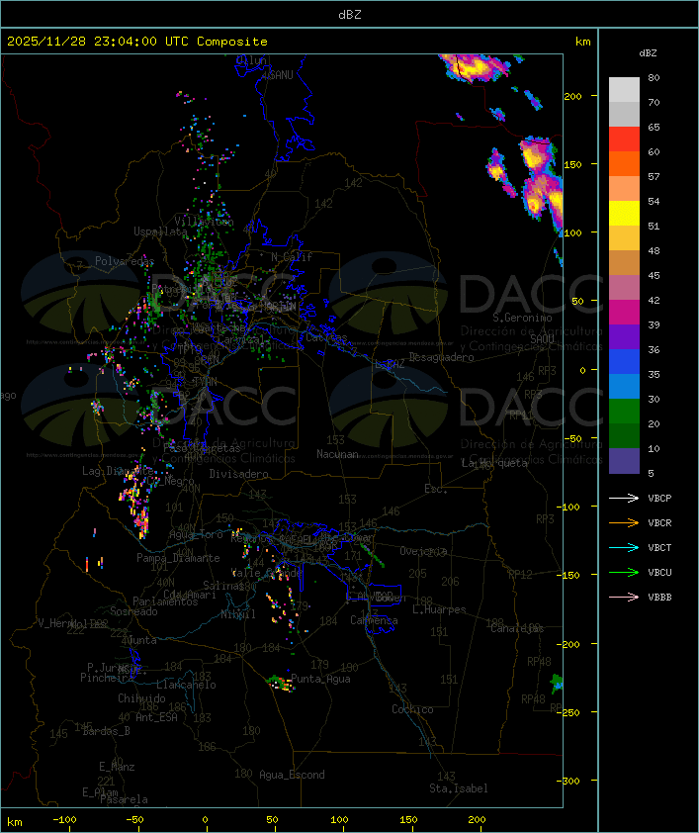The height and width of the screenshot is (833, 699).
Task: Click the large storm echo in top-right corner
Action: point(474,68)
